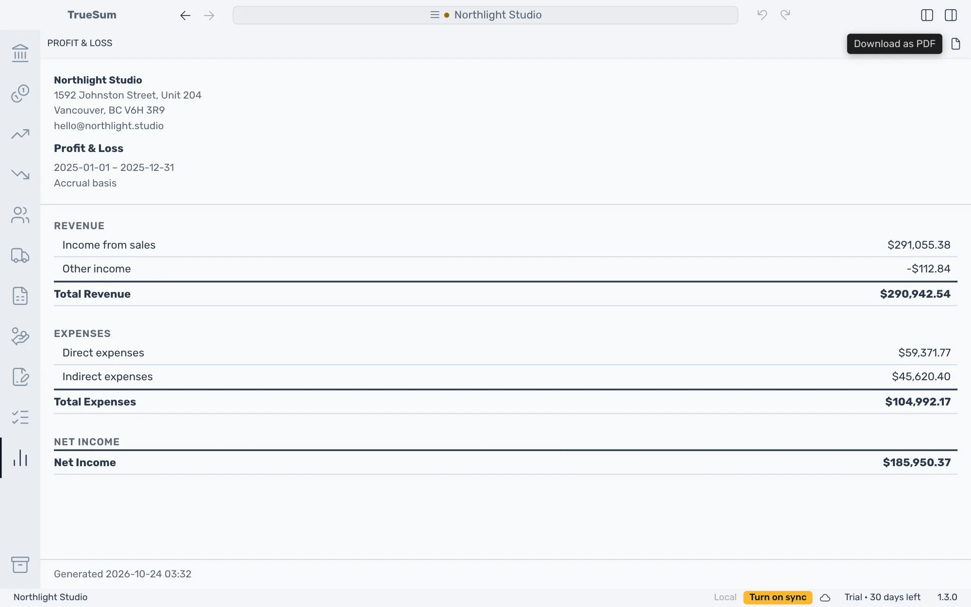Click the Northlight Studio status bar name
Screen dimensions: 971x607
coord(50,597)
